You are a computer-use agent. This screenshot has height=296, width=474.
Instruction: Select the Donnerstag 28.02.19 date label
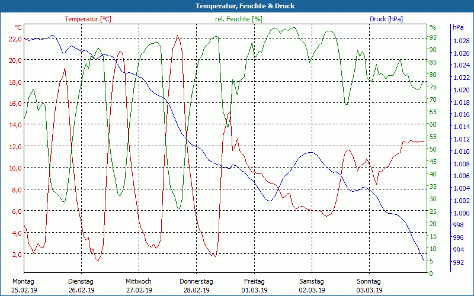pos(196,286)
